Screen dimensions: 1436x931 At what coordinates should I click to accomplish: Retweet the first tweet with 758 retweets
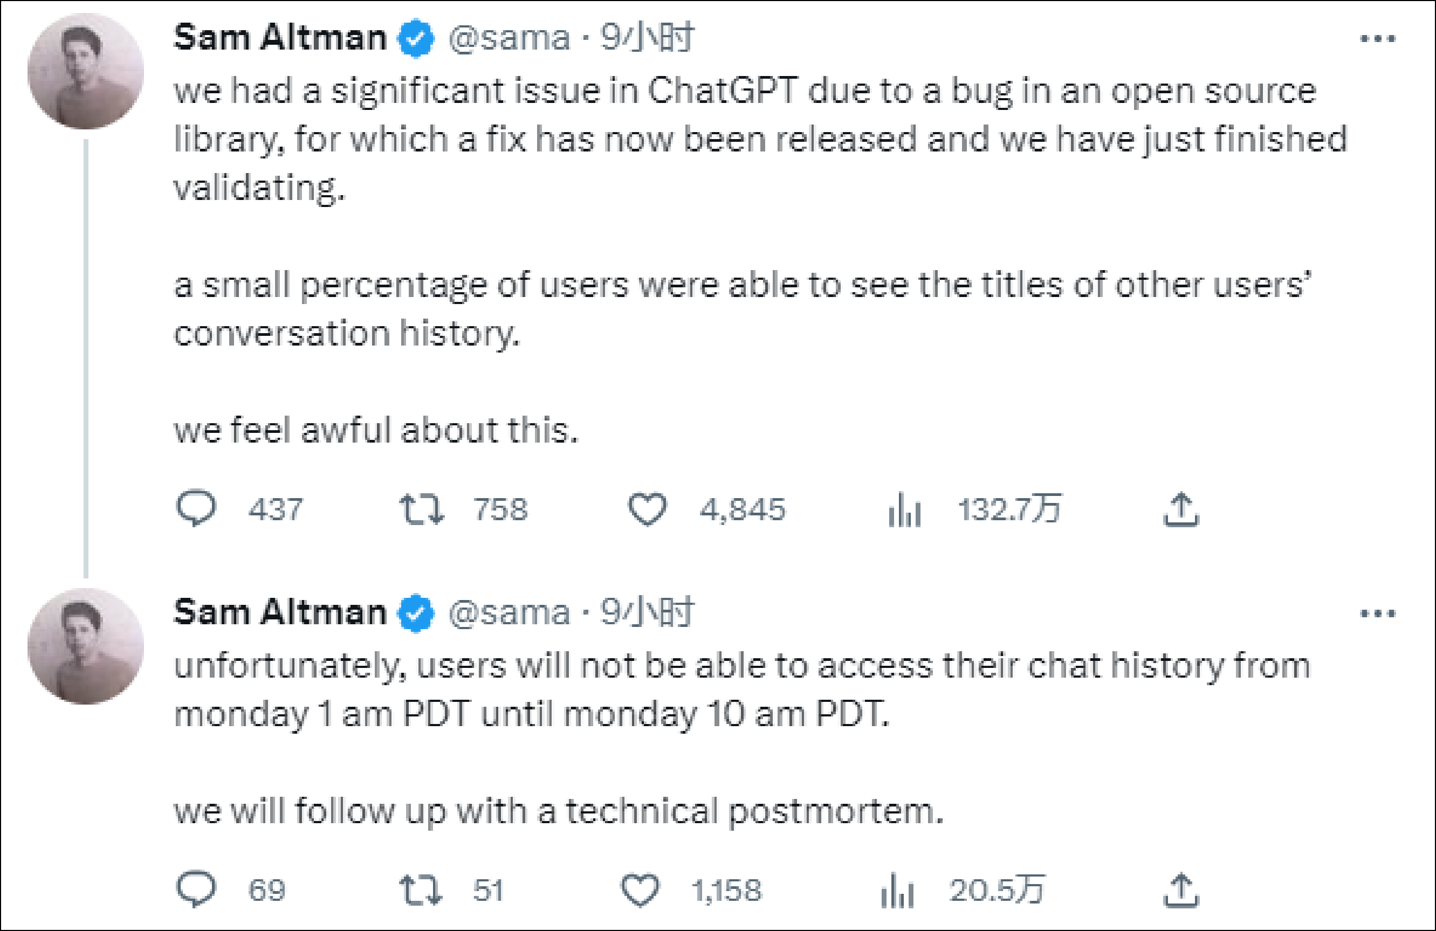tap(422, 509)
